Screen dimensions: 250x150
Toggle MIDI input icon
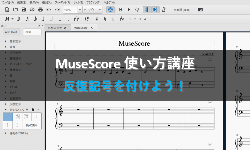[110, 10]
